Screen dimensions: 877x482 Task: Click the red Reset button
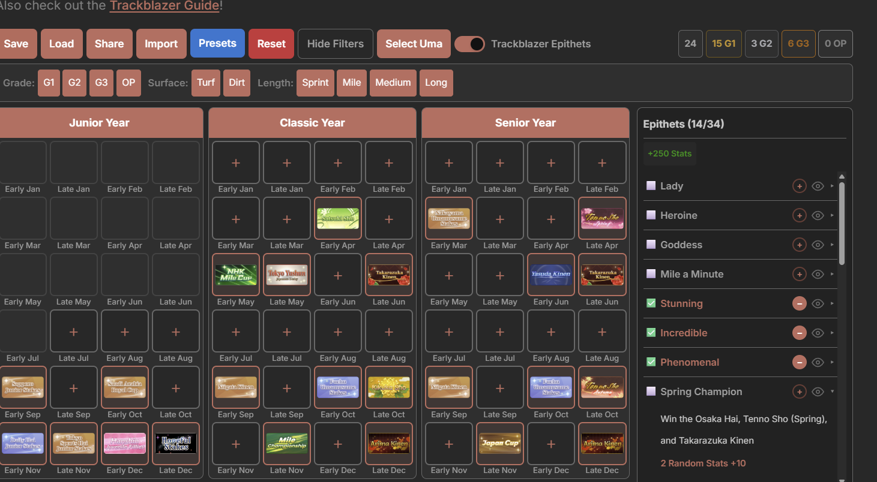pos(271,44)
